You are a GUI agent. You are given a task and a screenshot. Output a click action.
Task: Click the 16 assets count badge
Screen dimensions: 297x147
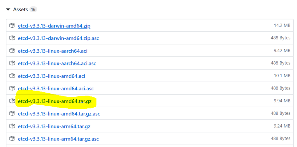pyautogui.click(x=33, y=9)
